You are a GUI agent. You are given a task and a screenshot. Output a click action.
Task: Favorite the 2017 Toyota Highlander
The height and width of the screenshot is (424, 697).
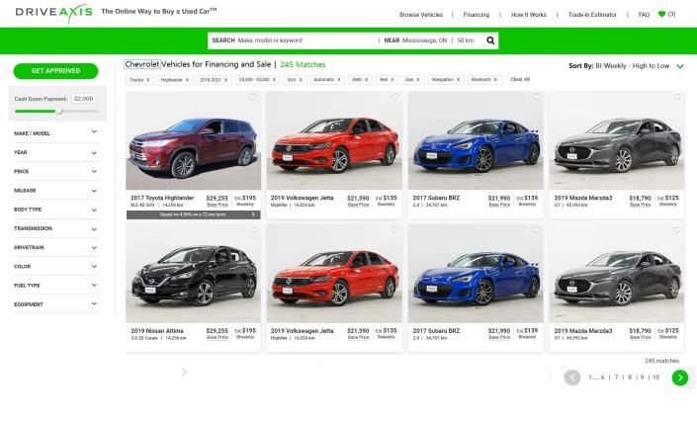(252, 97)
